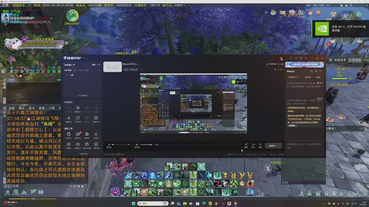Click the 频道 channel selector button
Image resolution: width=369 pixels, height=207 pixels.
click(7, 186)
